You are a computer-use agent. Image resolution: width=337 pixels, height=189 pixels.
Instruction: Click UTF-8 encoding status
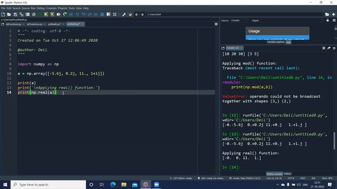click(x=291, y=178)
